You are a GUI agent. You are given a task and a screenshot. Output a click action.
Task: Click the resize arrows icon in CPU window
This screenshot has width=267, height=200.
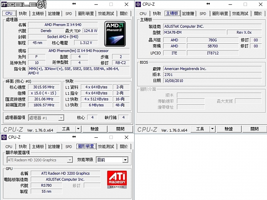(x=74, y=4)
